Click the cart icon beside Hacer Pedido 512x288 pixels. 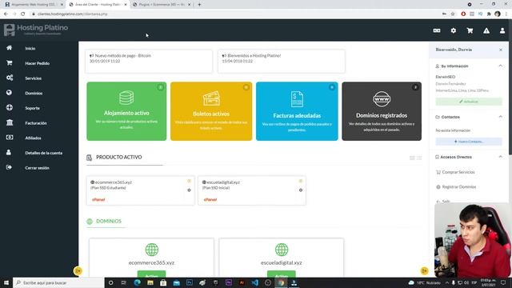(9, 62)
